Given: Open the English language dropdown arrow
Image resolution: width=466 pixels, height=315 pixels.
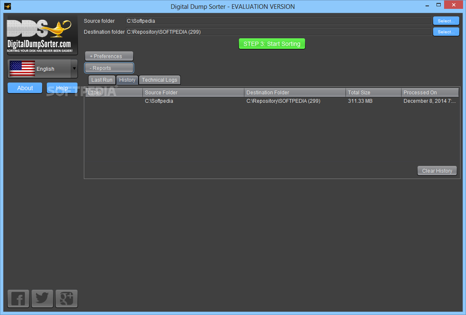Looking at the screenshot, I should click(x=74, y=69).
